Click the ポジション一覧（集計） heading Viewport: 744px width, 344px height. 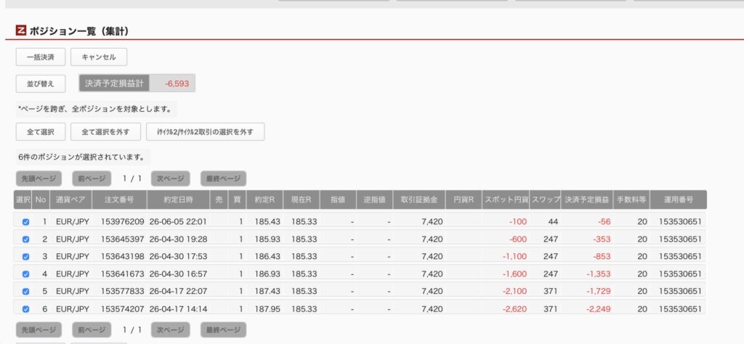click(x=79, y=31)
